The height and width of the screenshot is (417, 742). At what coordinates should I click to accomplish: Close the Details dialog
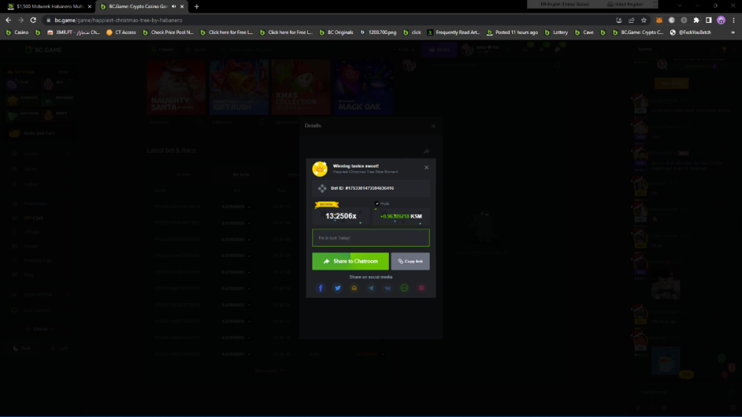pos(433,126)
